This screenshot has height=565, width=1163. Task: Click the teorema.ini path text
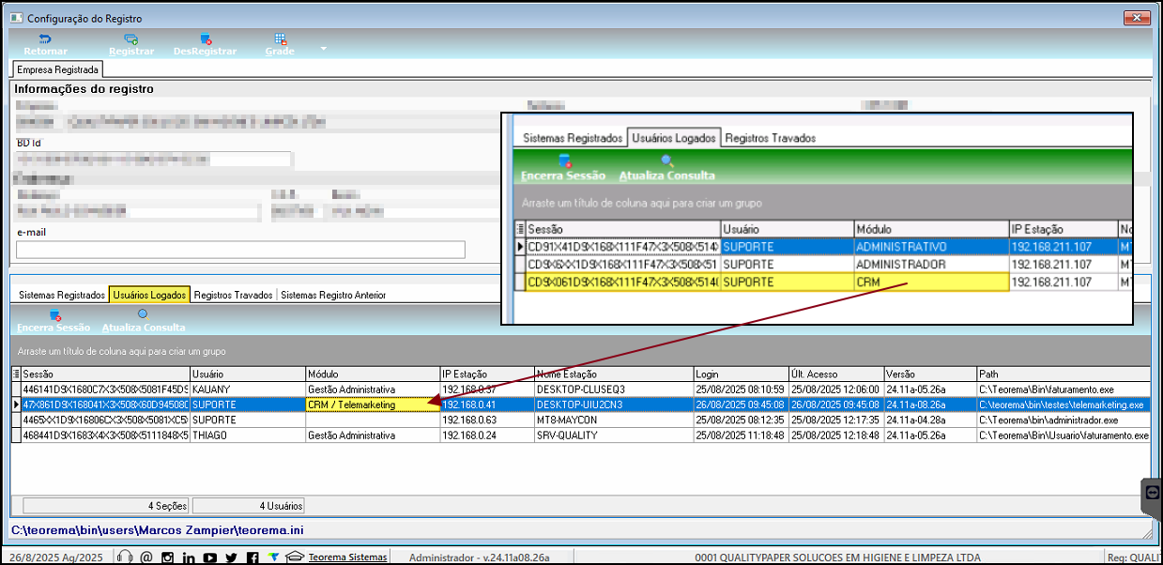[x=157, y=530]
